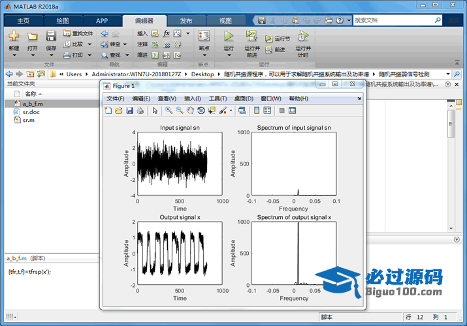
Task: Open the 断点 dropdown arrow
Action: [204, 55]
